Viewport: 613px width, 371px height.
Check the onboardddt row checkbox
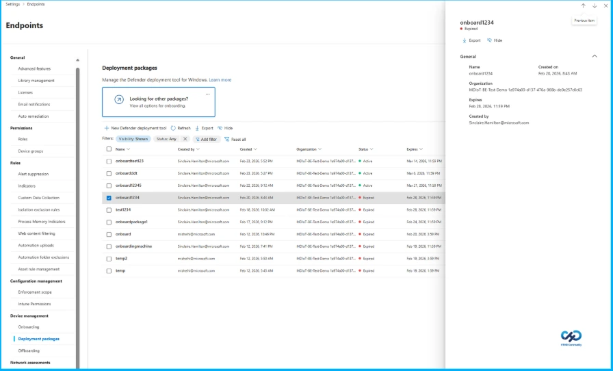(109, 173)
